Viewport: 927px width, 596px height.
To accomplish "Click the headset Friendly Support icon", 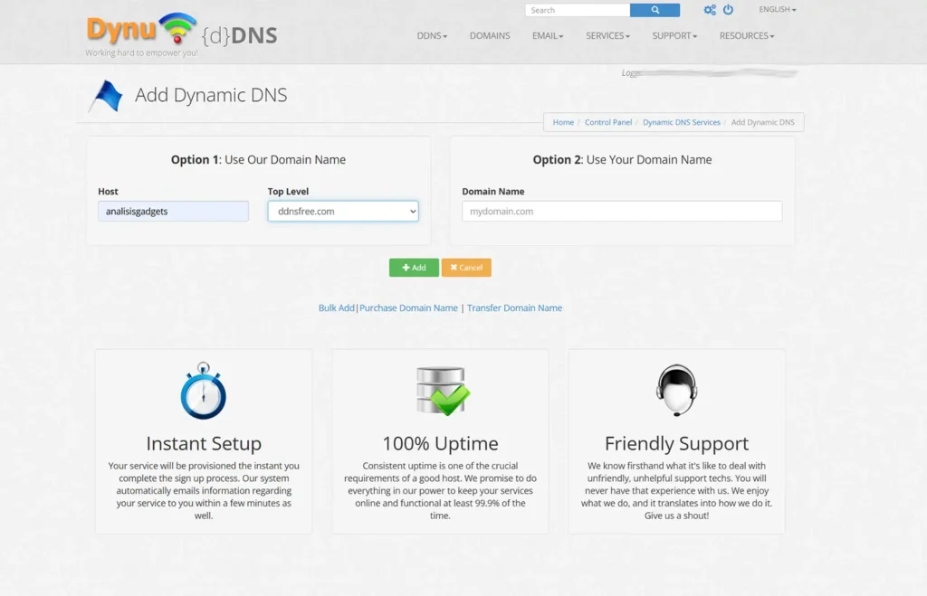I will point(677,391).
